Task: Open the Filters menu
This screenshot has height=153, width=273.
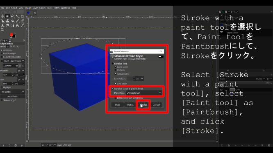Action: tap(57, 8)
